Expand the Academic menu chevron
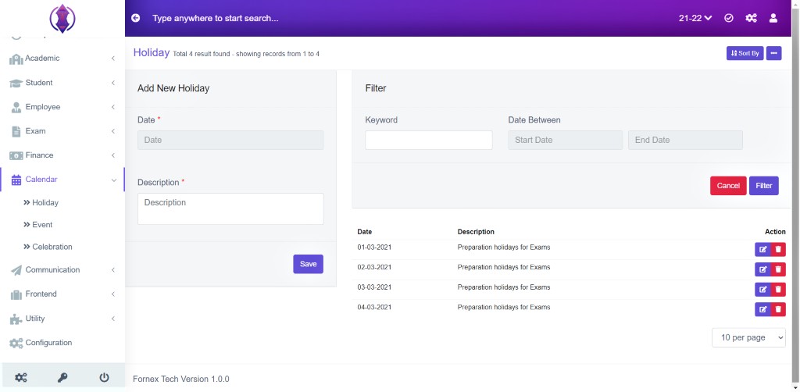 coord(112,59)
